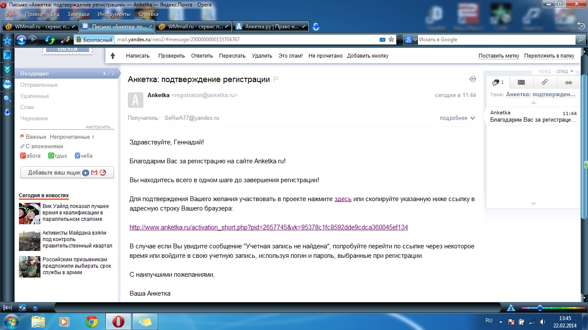Click Удалить to delete the message
This screenshot has width=588, height=330.
(x=262, y=56)
